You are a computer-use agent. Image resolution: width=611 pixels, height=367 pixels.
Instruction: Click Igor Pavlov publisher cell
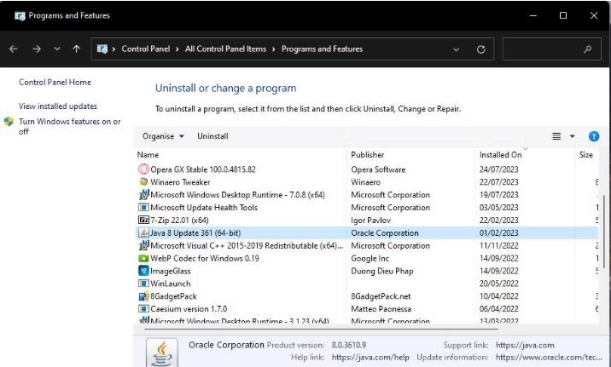point(370,221)
